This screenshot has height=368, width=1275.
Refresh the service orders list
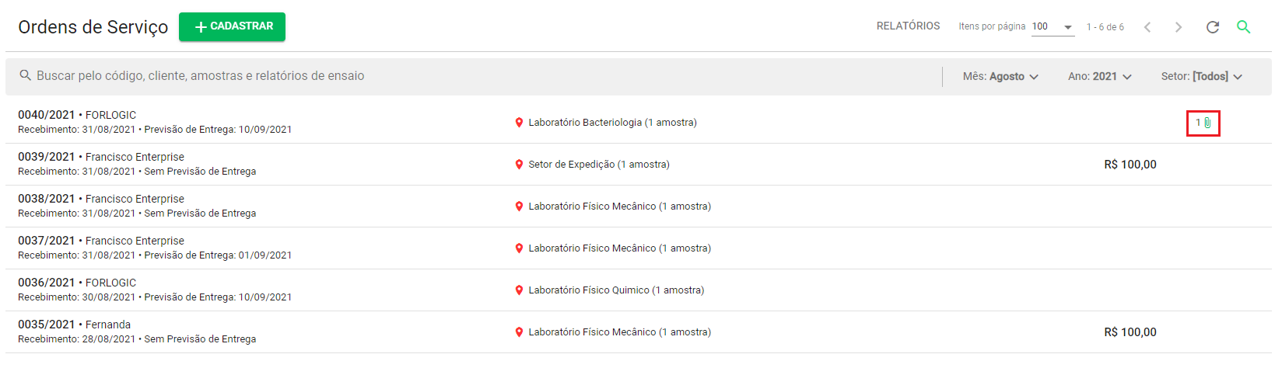click(1212, 27)
